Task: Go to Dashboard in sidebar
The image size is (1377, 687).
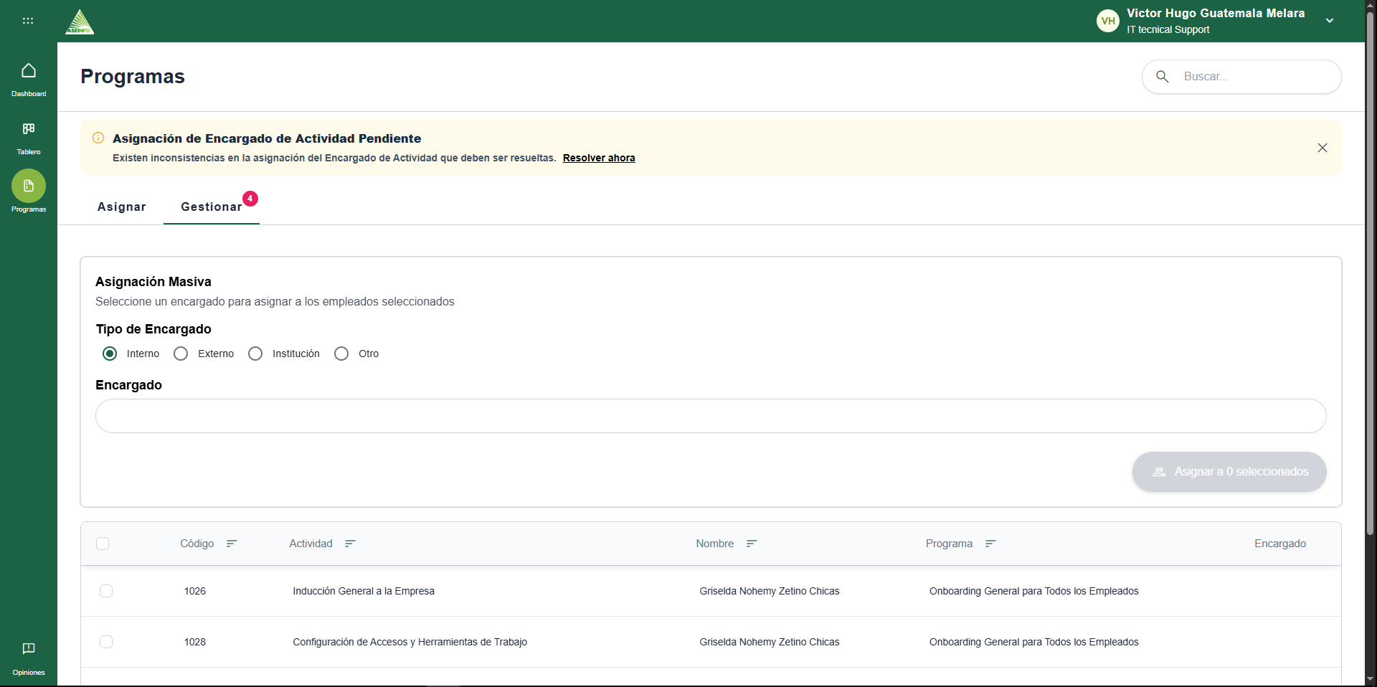Action: [x=29, y=79]
